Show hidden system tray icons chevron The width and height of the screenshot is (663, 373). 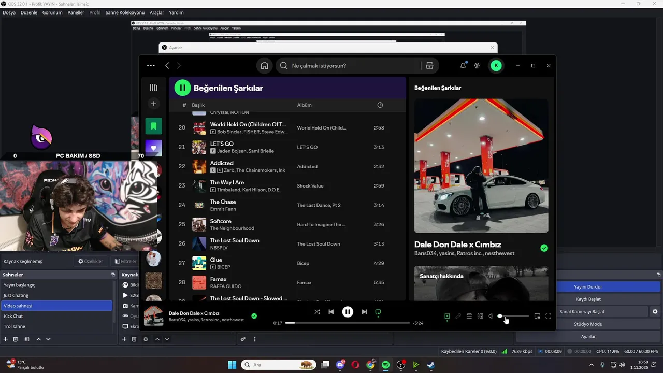pos(592,365)
